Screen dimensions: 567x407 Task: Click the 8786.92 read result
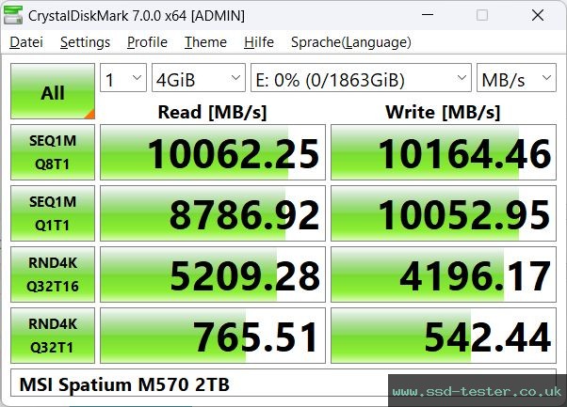213,213
